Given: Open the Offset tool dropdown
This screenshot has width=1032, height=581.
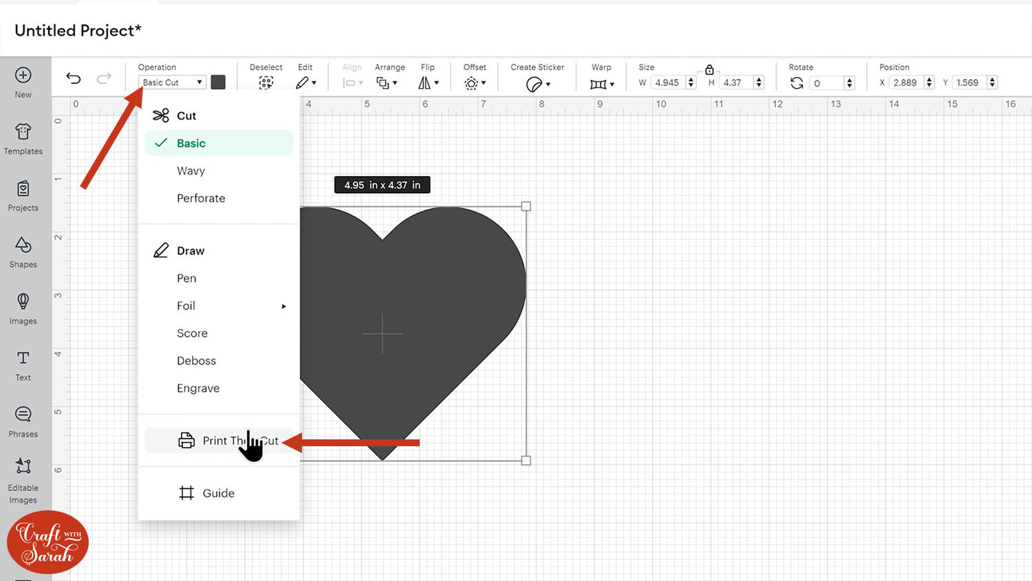Looking at the screenshot, I should 475,83.
